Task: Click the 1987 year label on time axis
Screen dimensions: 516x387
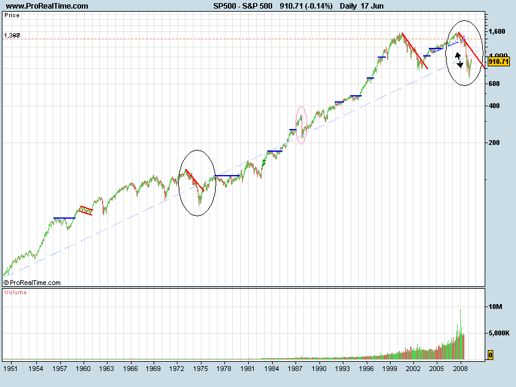Action: (295, 369)
